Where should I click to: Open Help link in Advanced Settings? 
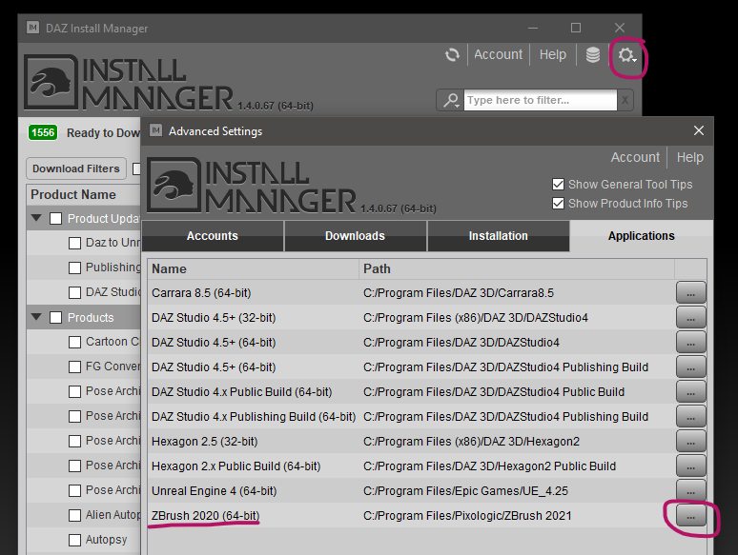coord(690,157)
